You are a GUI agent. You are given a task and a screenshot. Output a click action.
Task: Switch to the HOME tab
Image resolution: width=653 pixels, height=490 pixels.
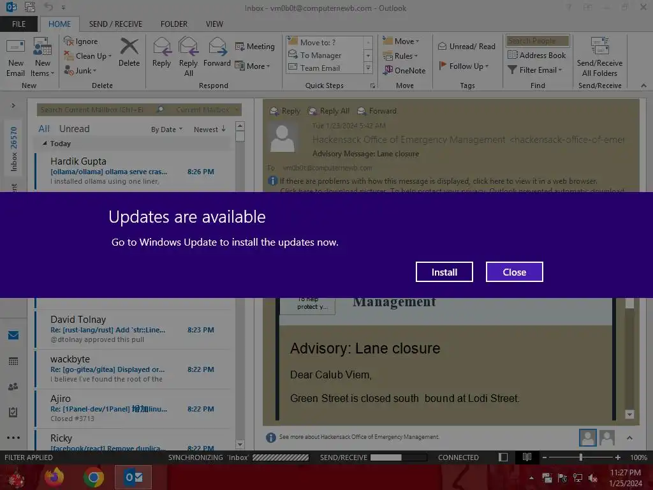pyautogui.click(x=59, y=24)
